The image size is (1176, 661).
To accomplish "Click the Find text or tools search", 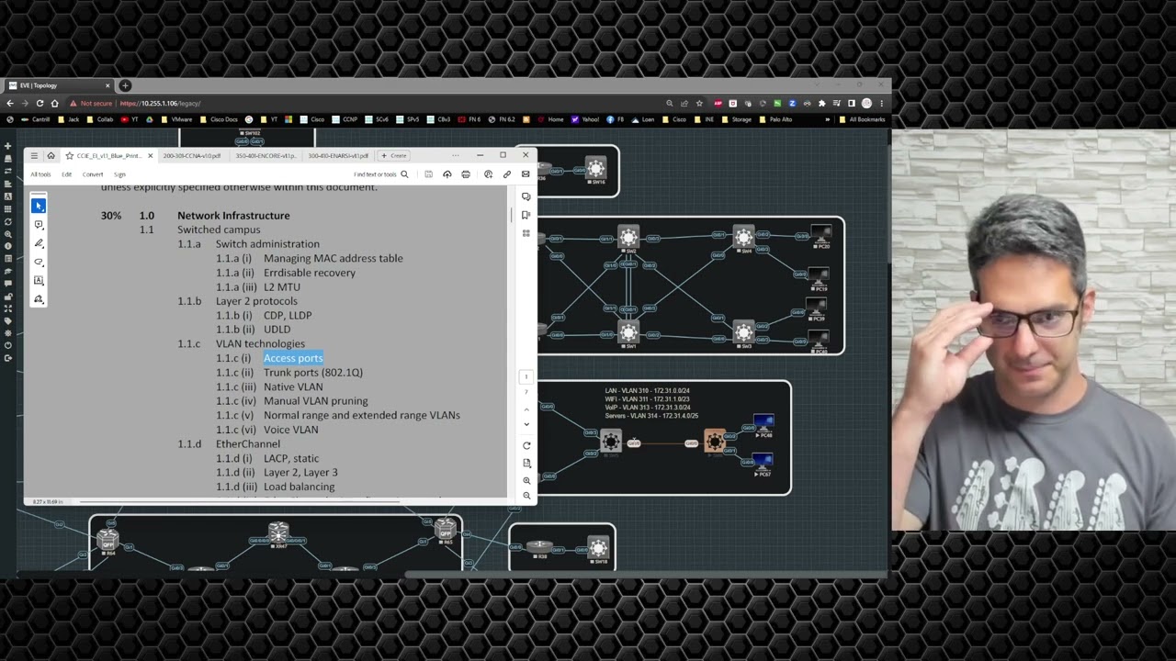I will pos(380,174).
